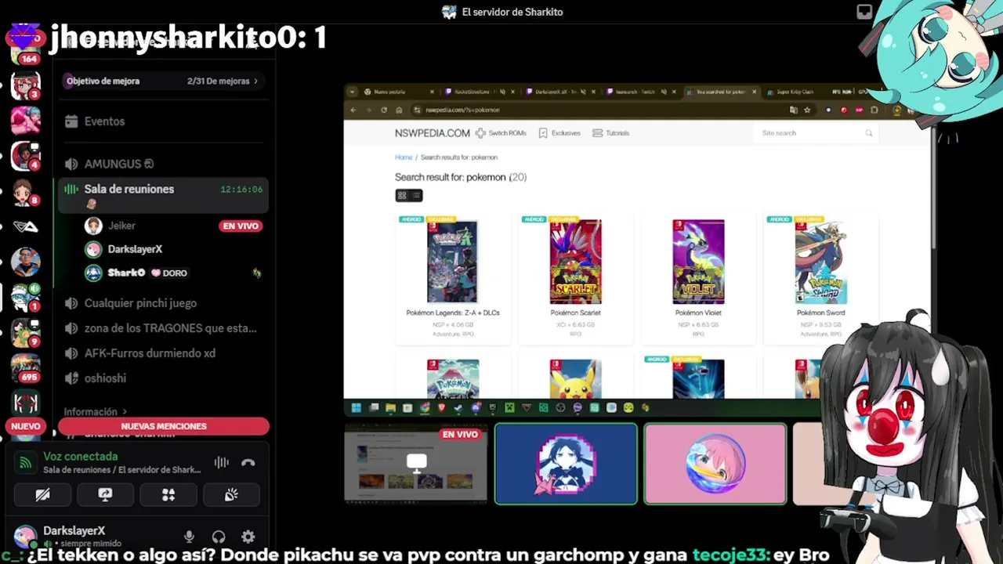Viewport: 1003px width, 564px height.
Task: Turn on camera in voice panel
Action: tap(42, 495)
